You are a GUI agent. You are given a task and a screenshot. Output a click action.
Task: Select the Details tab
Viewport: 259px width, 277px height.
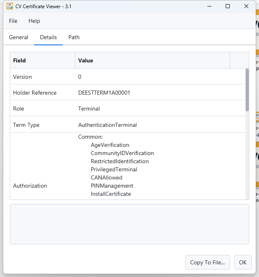pyautogui.click(x=48, y=37)
